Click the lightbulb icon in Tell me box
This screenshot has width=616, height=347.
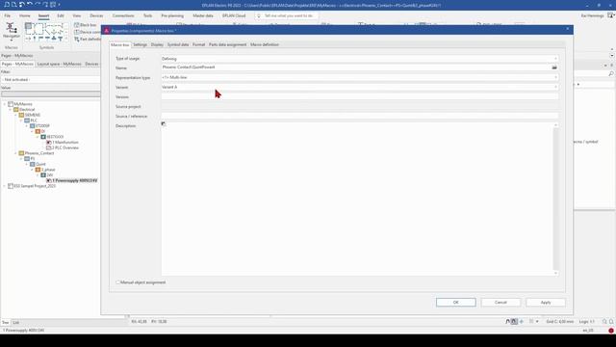click(259, 15)
